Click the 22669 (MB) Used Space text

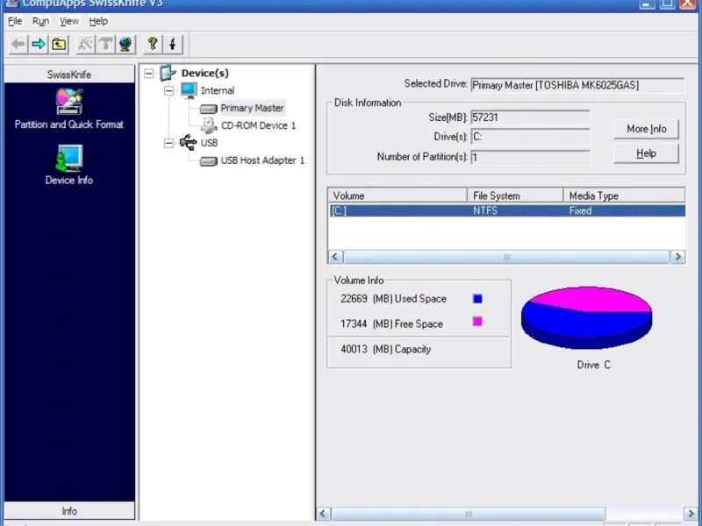[393, 299]
